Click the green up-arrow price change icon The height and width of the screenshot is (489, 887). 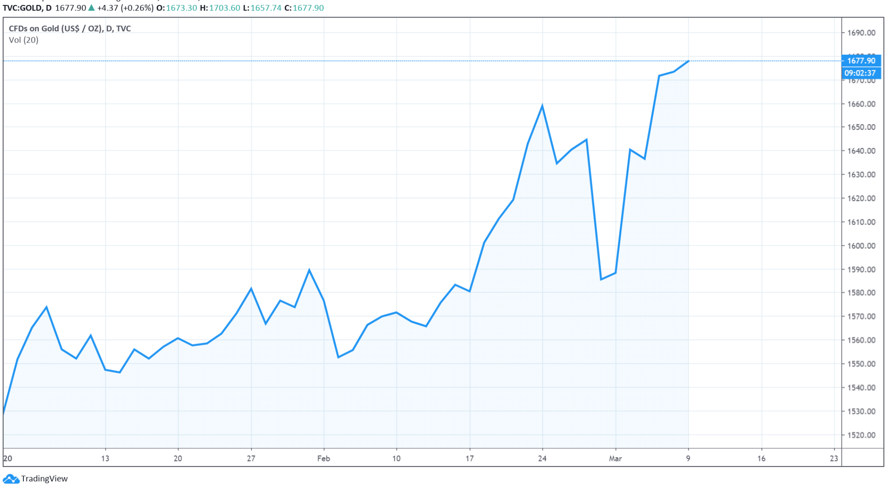[x=92, y=8]
